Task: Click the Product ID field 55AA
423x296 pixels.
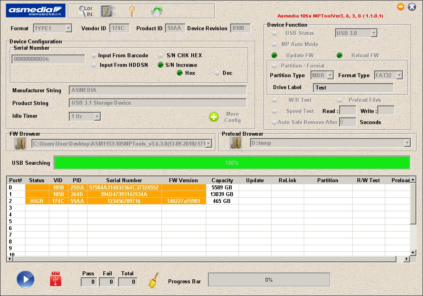Action: 175,28
